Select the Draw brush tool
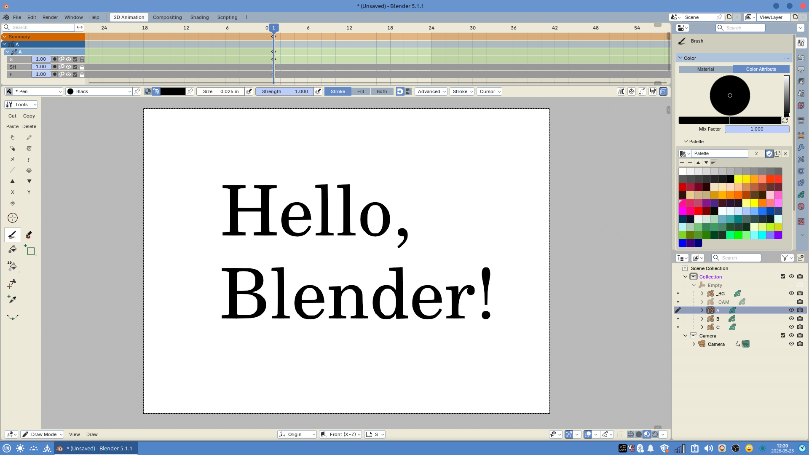Viewport: 809px width, 455px height. coord(13,235)
